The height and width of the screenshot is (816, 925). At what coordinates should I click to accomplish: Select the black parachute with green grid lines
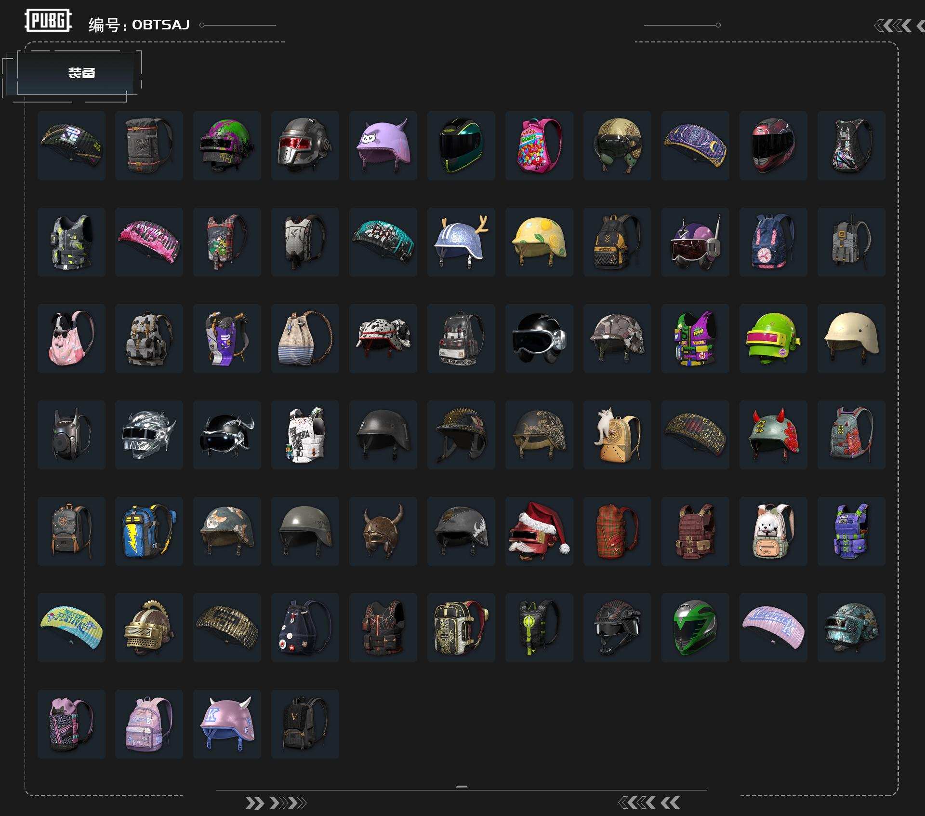point(71,146)
